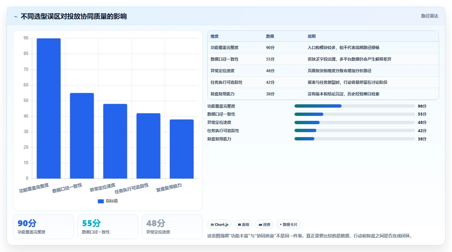
Task: Click the 90分 value in the table
Action: [270, 48]
